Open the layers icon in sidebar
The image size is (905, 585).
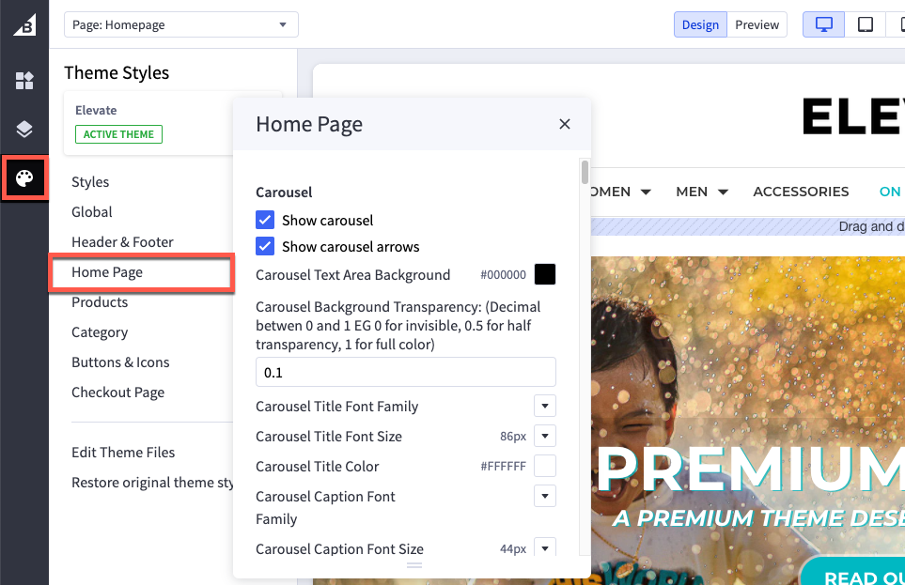(x=24, y=130)
